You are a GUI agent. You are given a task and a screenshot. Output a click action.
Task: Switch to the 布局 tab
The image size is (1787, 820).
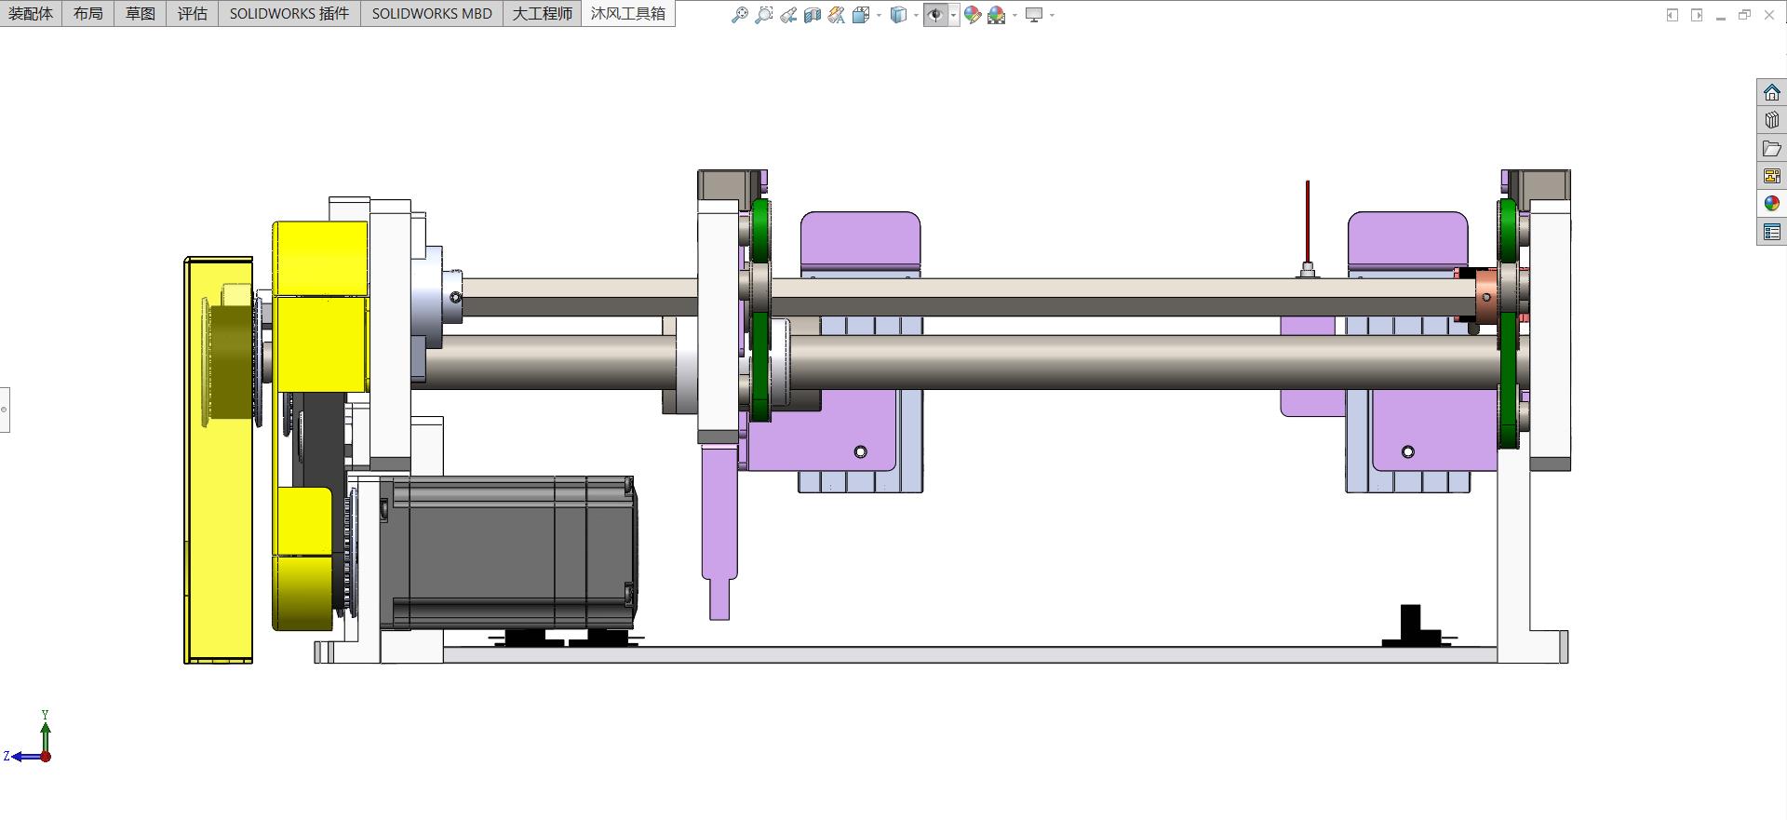[x=88, y=13]
